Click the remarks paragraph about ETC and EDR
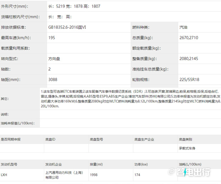 pos(131,99)
